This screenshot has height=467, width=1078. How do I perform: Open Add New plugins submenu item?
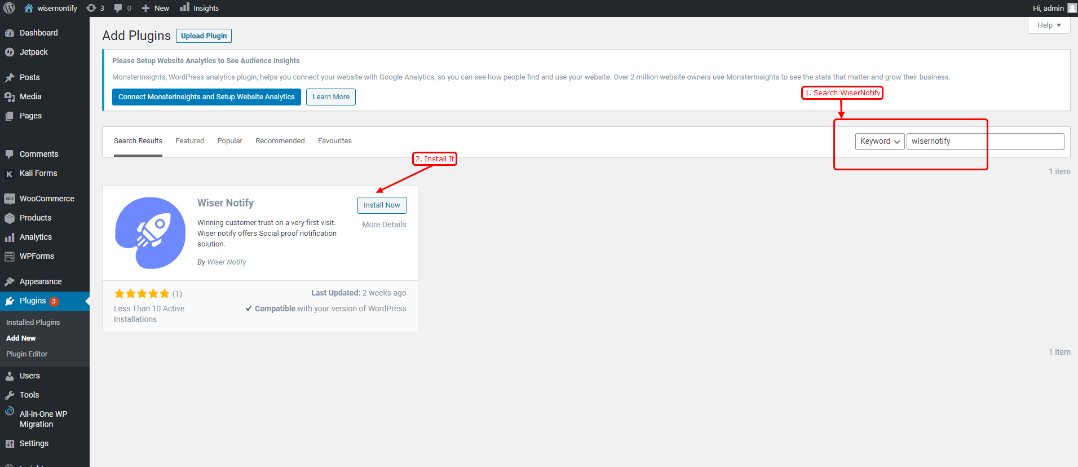tap(21, 338)
